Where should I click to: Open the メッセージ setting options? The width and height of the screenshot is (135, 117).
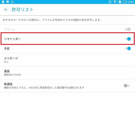tap(67, 60)
